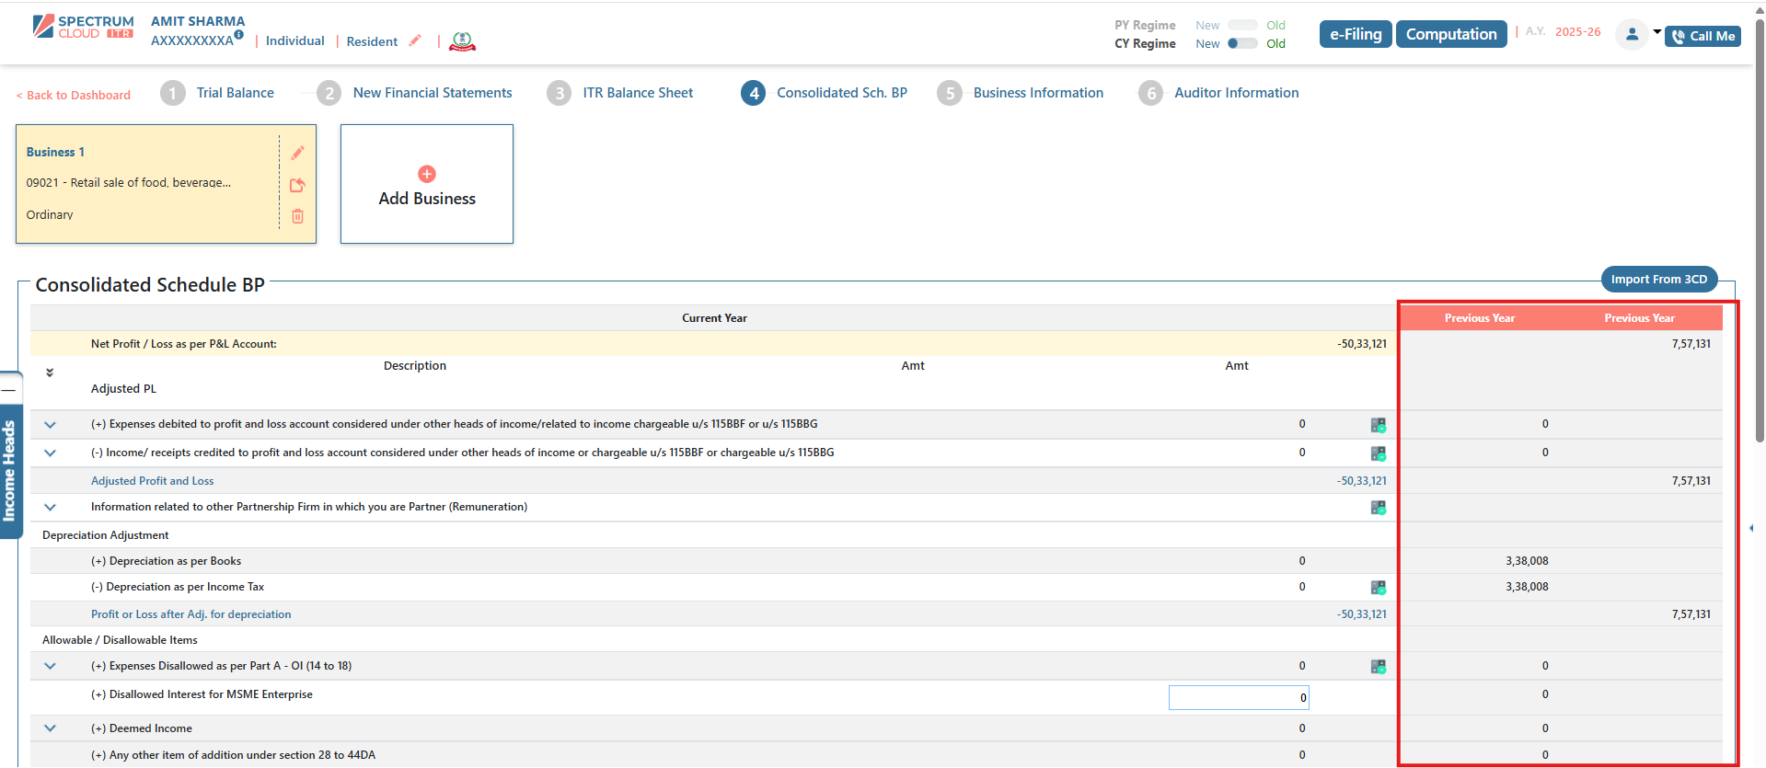Open the Computation button

point(1450,34)
